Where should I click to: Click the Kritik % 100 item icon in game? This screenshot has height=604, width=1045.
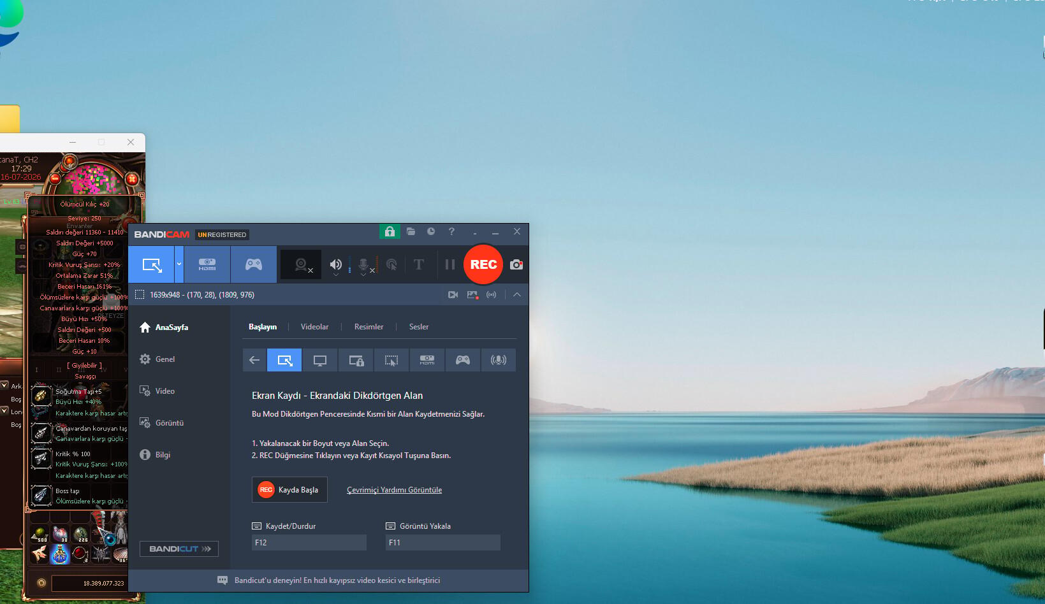41,457
